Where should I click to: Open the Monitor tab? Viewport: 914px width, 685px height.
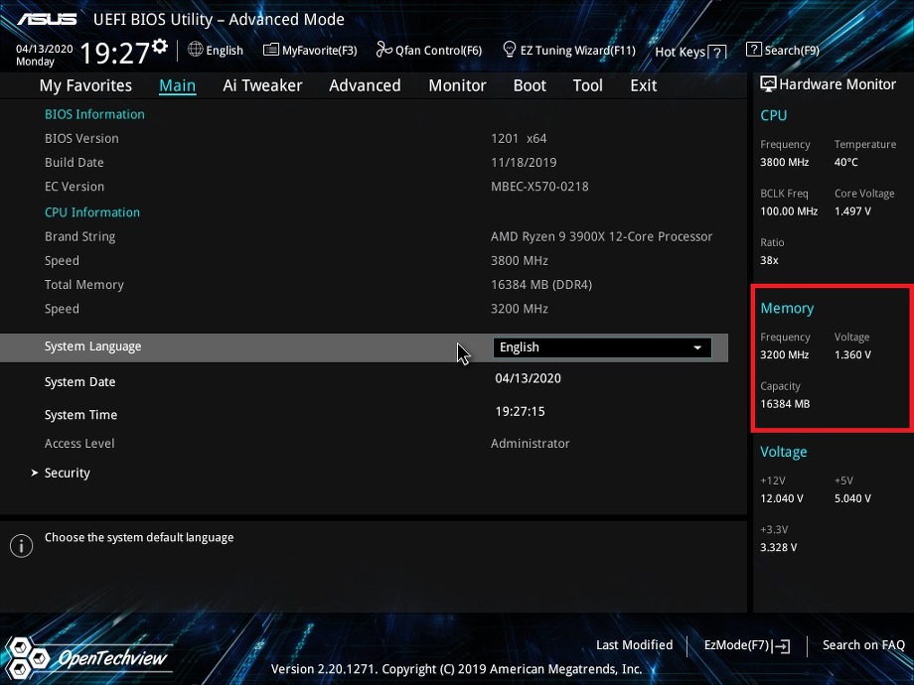457,85
